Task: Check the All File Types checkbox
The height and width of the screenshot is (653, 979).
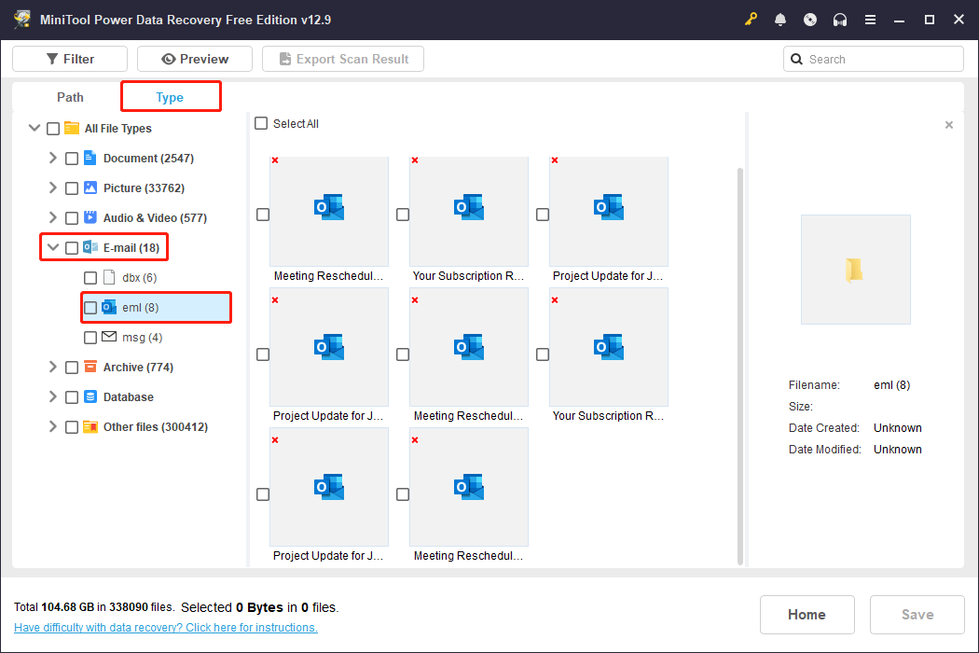Action: [x=53, y=129]
